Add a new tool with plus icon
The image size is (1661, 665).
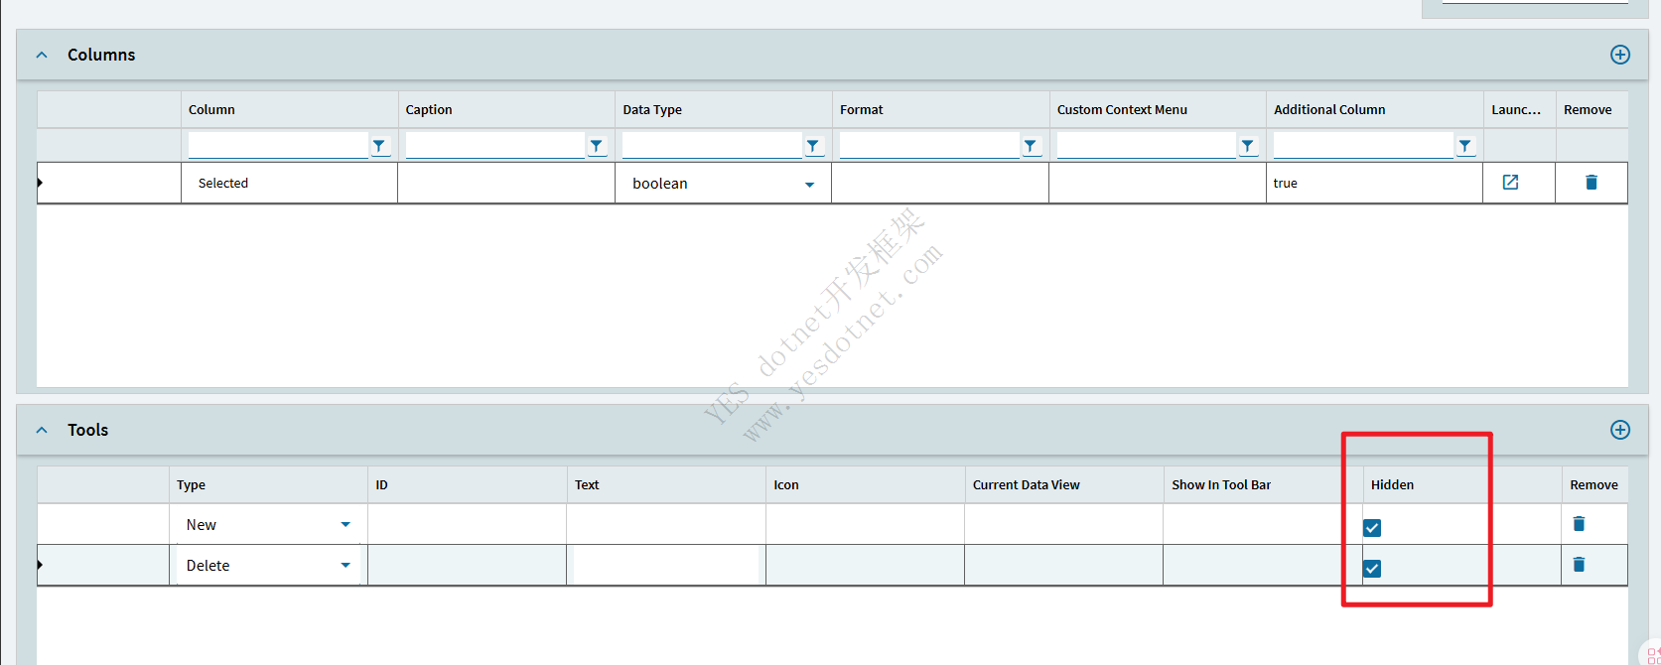pos(1619,430)
